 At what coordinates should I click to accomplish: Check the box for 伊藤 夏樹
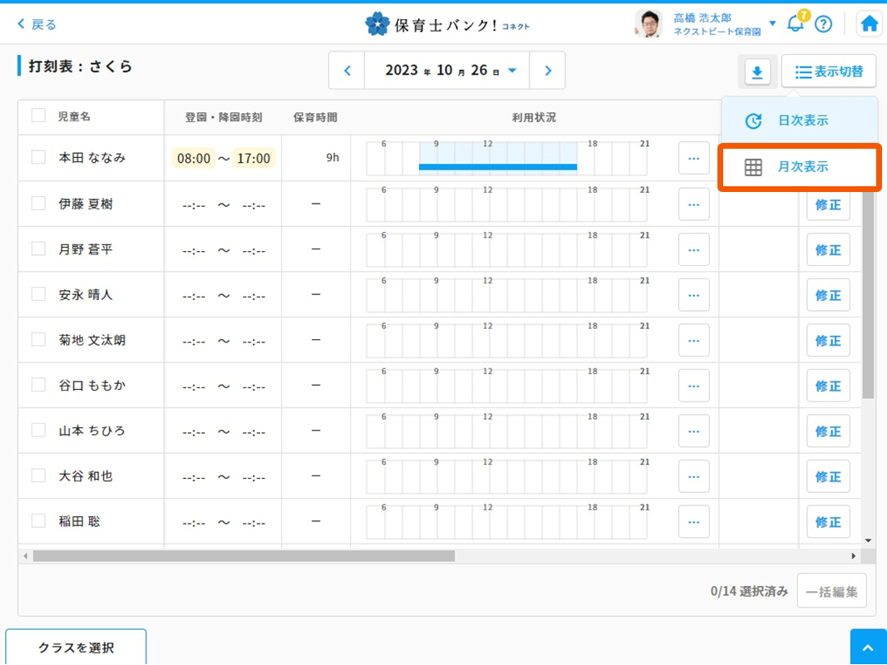(x=38, y=203)
